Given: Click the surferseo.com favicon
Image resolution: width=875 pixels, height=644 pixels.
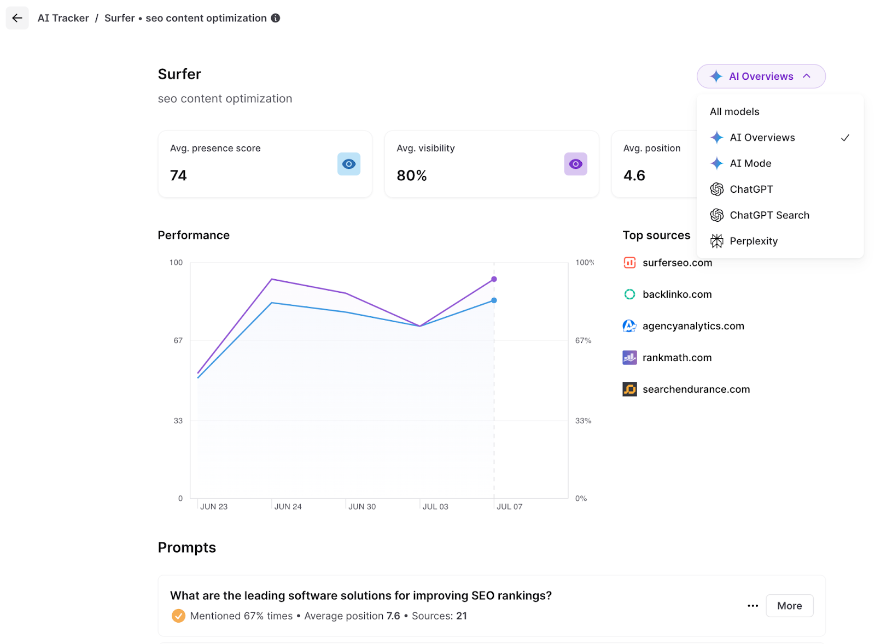Looking at the screenshot, I should pyautogui.click(x=629, y=263).
